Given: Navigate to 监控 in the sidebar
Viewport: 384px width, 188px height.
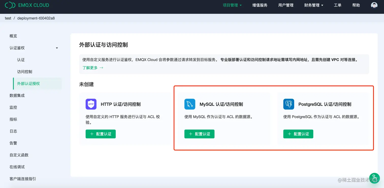Looking at the screenshot, I should 13,107.
